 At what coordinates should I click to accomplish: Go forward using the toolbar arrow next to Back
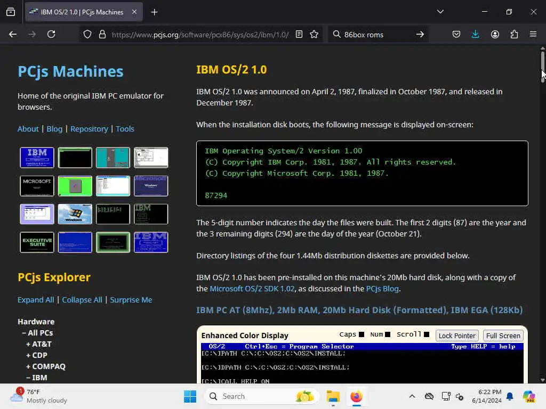[x=31, y=35]
